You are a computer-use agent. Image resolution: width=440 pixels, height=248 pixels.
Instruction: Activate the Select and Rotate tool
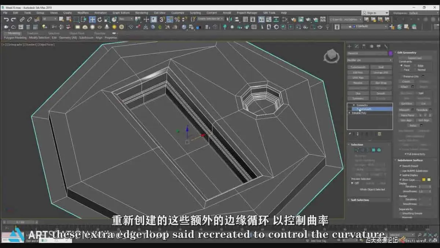(x=99, y=19)
